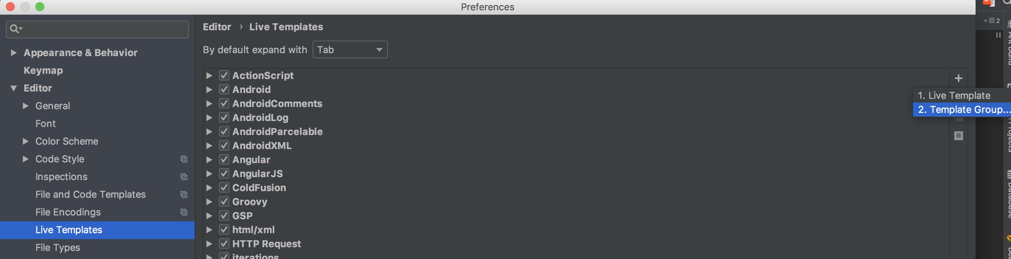Click project-level icon beside File and Code Templates
The width and height of the screenshot is (1011, 259).
184,194
